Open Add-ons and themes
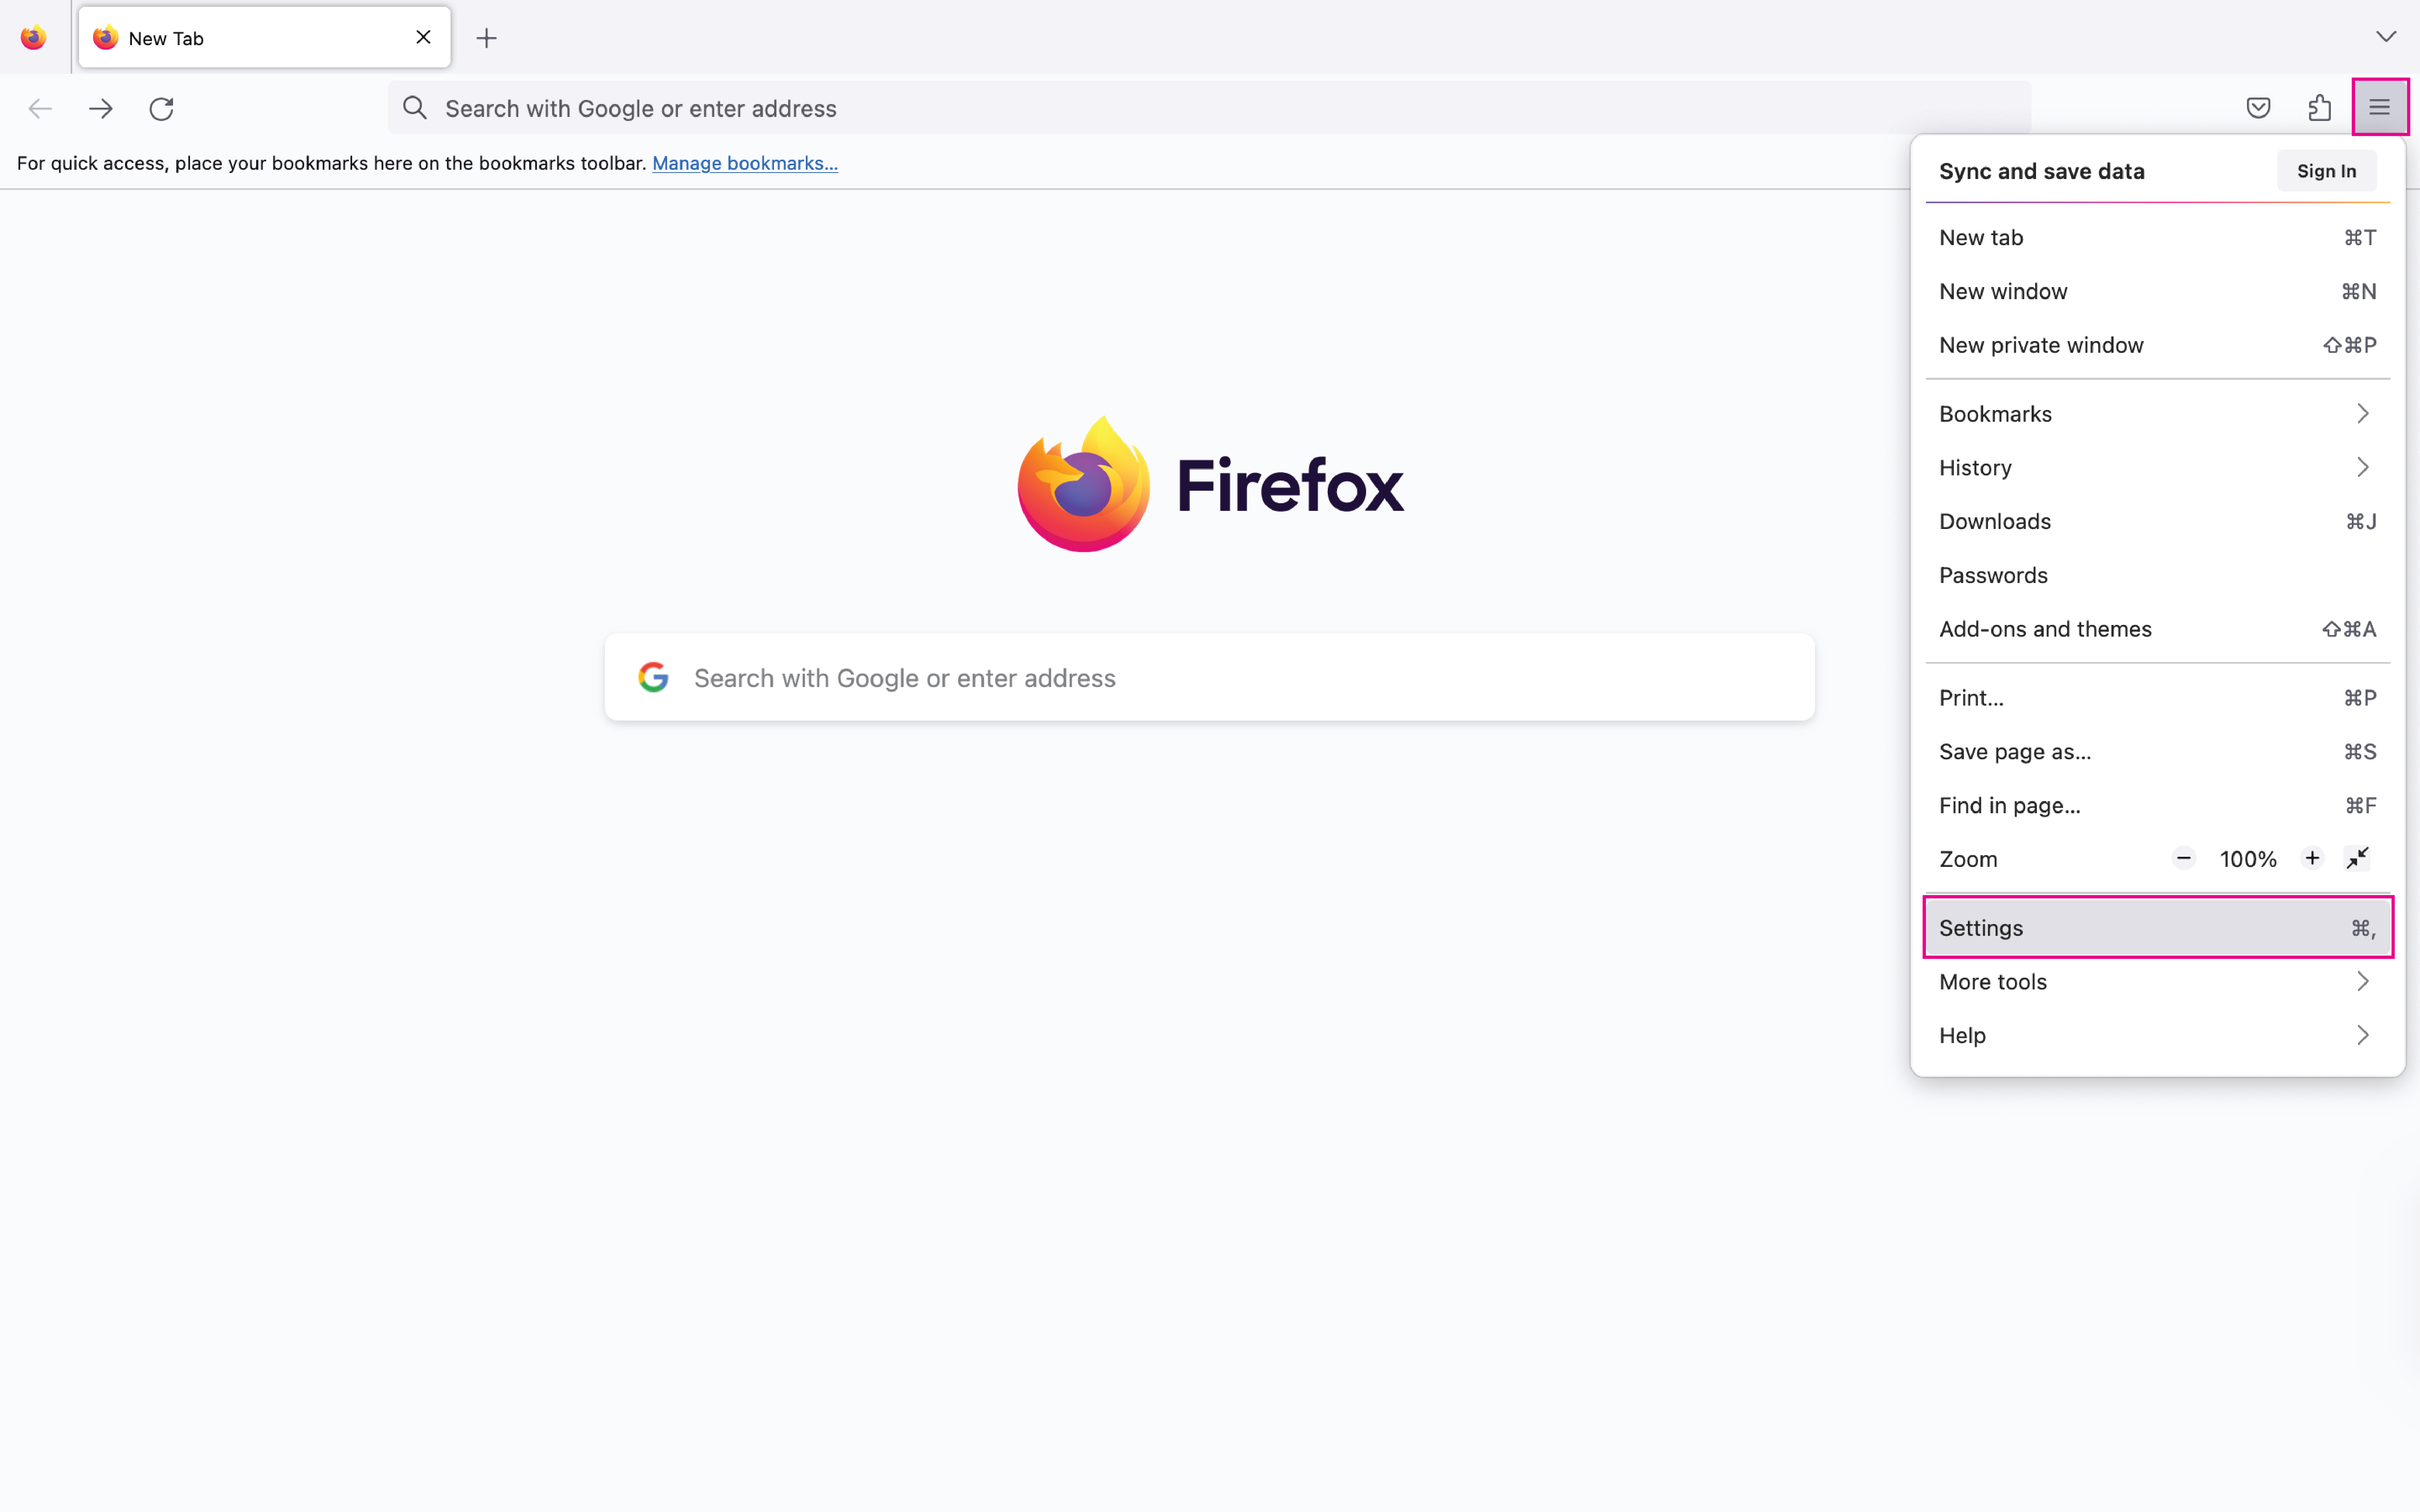The image size is (2420, 1512). 2158,629
